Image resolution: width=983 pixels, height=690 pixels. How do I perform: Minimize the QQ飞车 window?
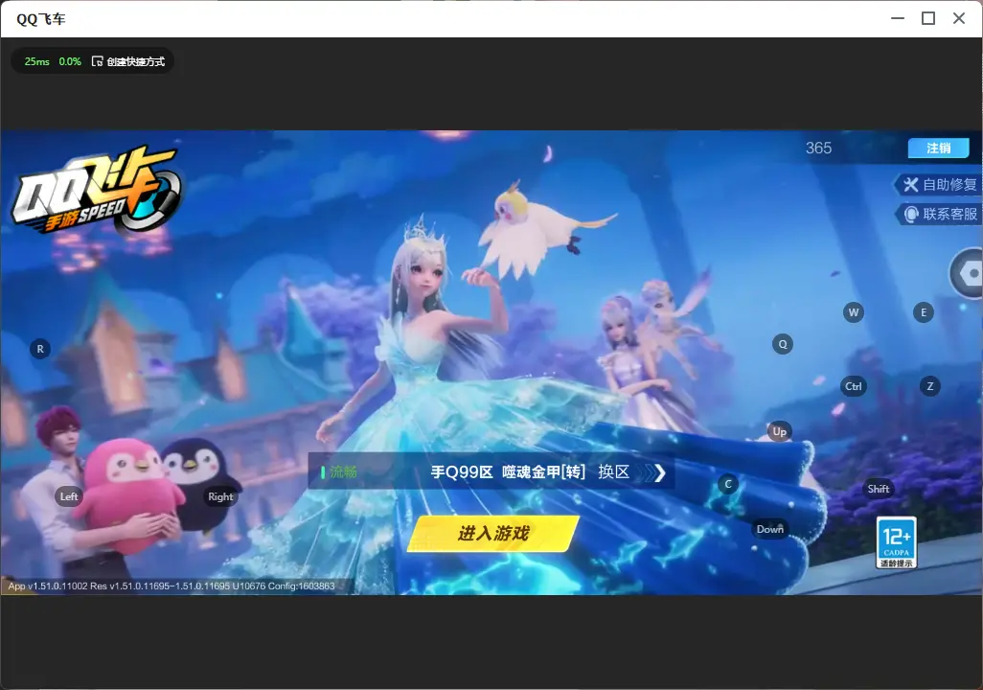coord(898,19)
